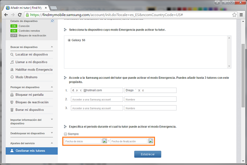Image resolution: width=247 pixels, height=165 pixels.
Task: Click the page scrollbar up arrow
Action: [x=243, y=21]
